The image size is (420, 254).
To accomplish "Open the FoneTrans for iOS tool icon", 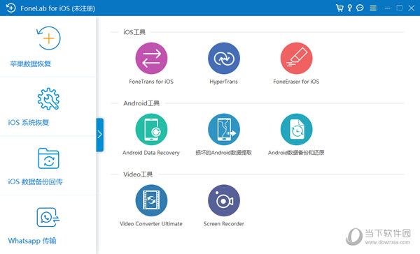I will pos(151,58).
